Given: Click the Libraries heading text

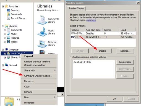Looking at the screenshot, I should (45, 6).
